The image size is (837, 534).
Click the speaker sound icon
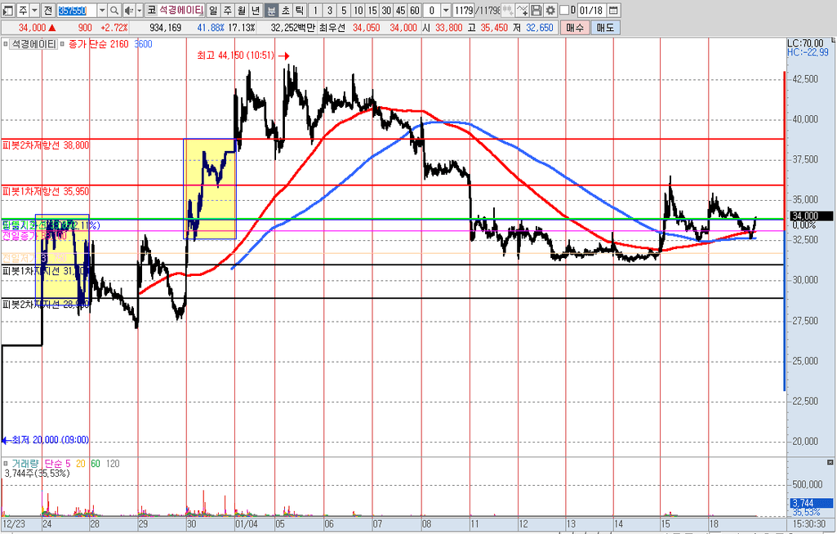coord(129,11)
